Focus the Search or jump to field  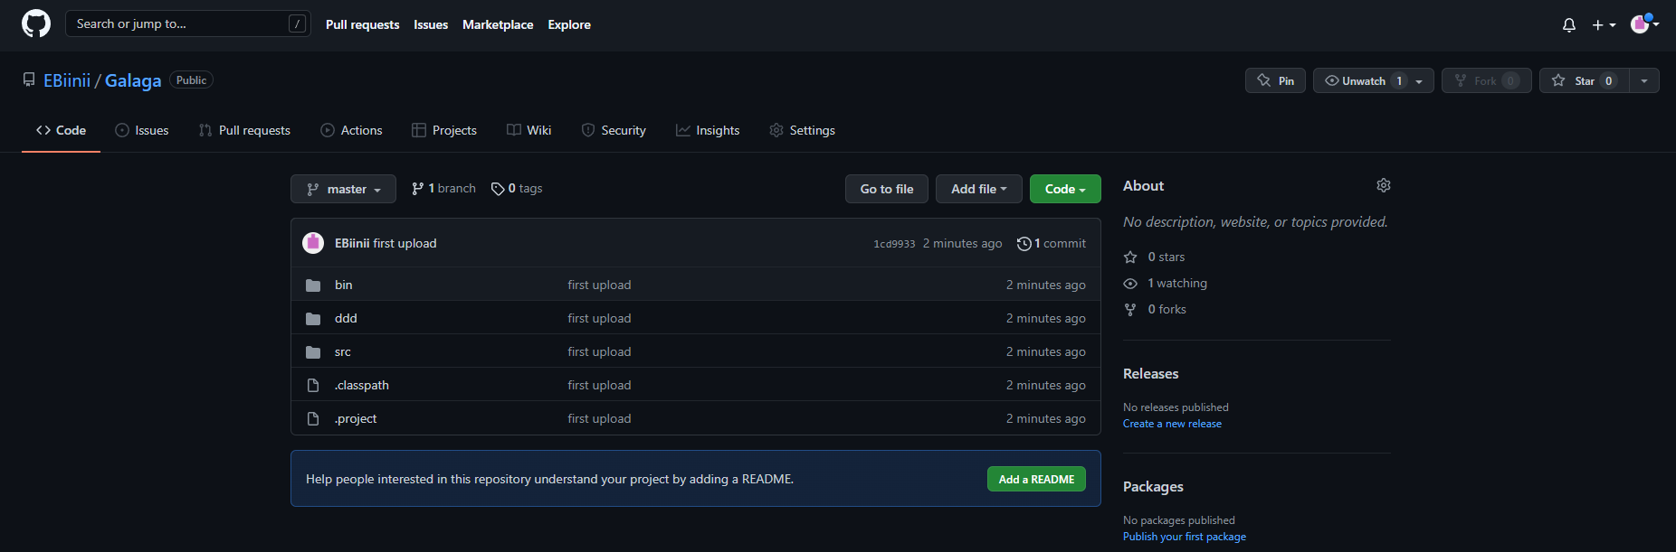[188, 23]
